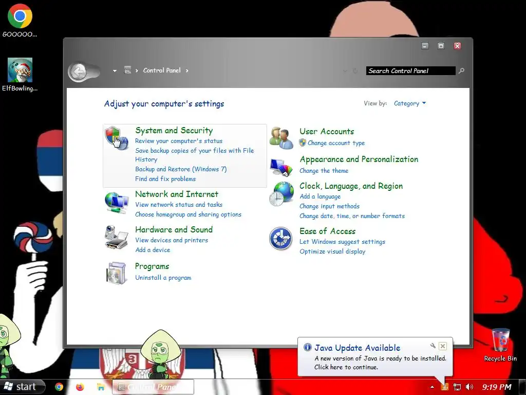The width and height of the screenshot is (526, 395).
Task: Open the User Accounts heading
Action: (327, 131)
